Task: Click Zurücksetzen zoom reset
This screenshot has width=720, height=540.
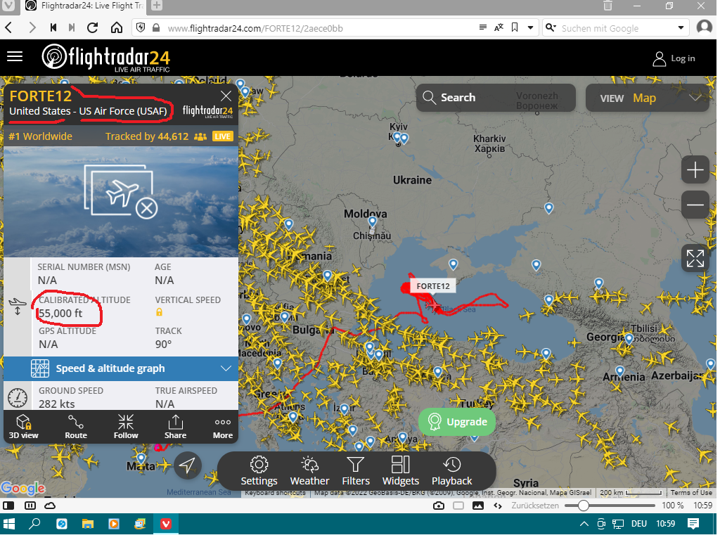Action: click(535, 506)
